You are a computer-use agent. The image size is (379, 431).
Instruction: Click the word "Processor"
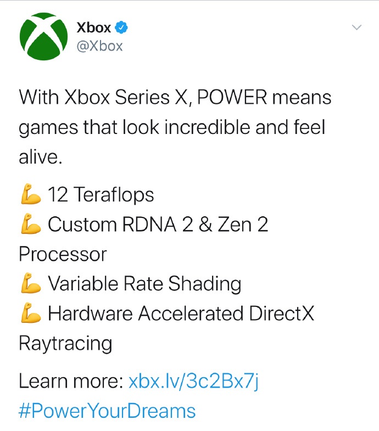click(63, 254)
